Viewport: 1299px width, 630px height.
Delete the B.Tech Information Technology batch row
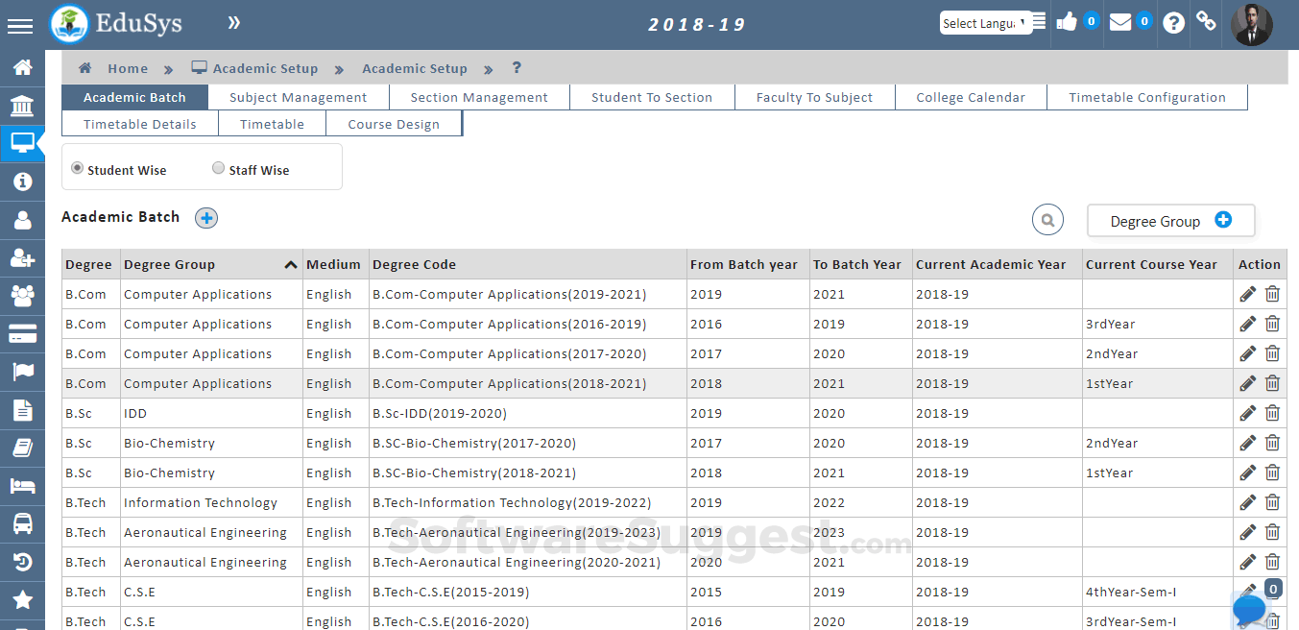(1272, 502)
